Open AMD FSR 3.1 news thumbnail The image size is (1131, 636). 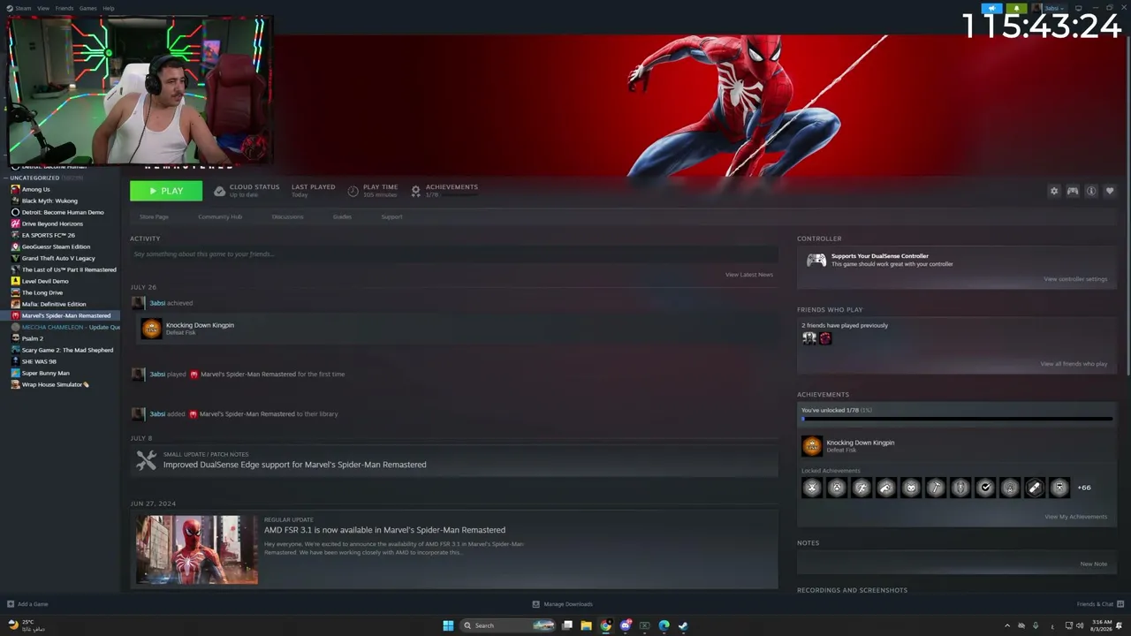[x=197, y=549]
